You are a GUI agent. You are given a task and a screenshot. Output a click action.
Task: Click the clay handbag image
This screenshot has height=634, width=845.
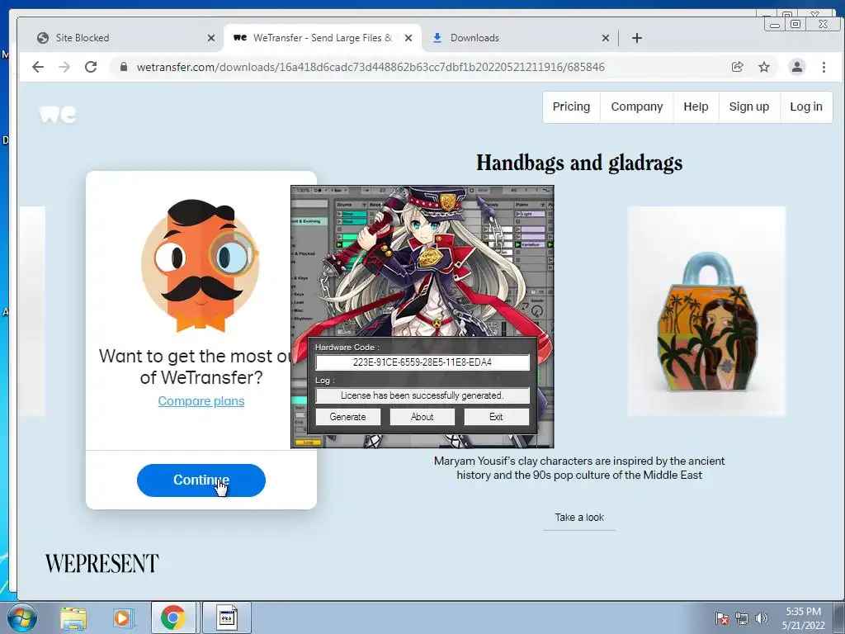706,311
